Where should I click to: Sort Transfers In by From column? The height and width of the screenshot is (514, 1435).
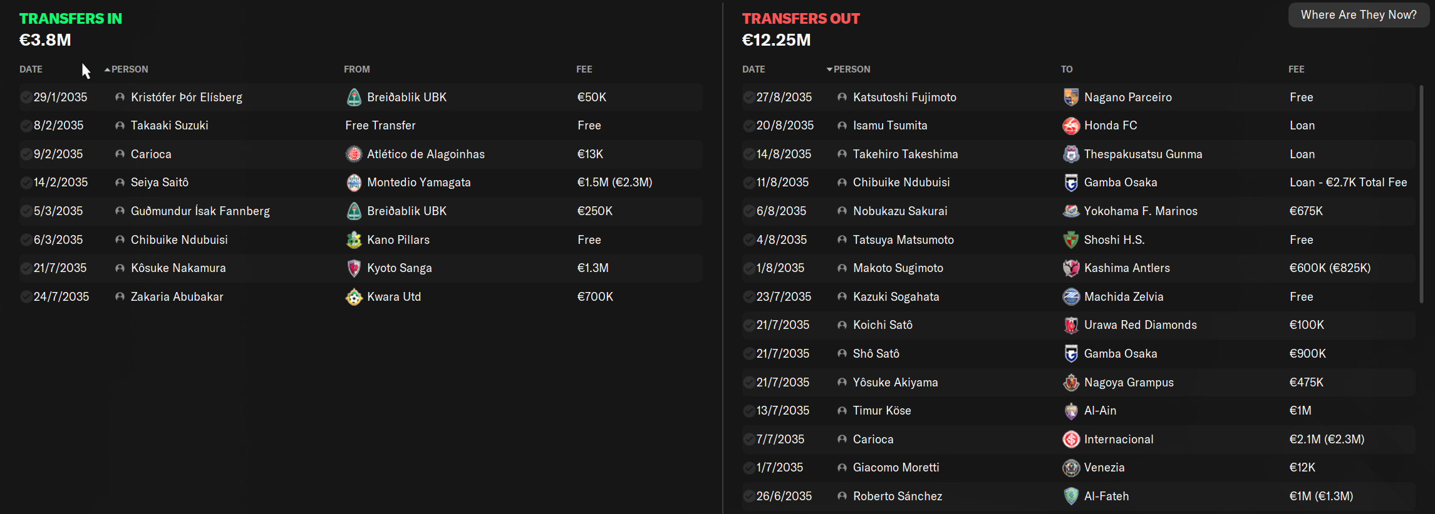pyautogui.click(x=357, y=69)
